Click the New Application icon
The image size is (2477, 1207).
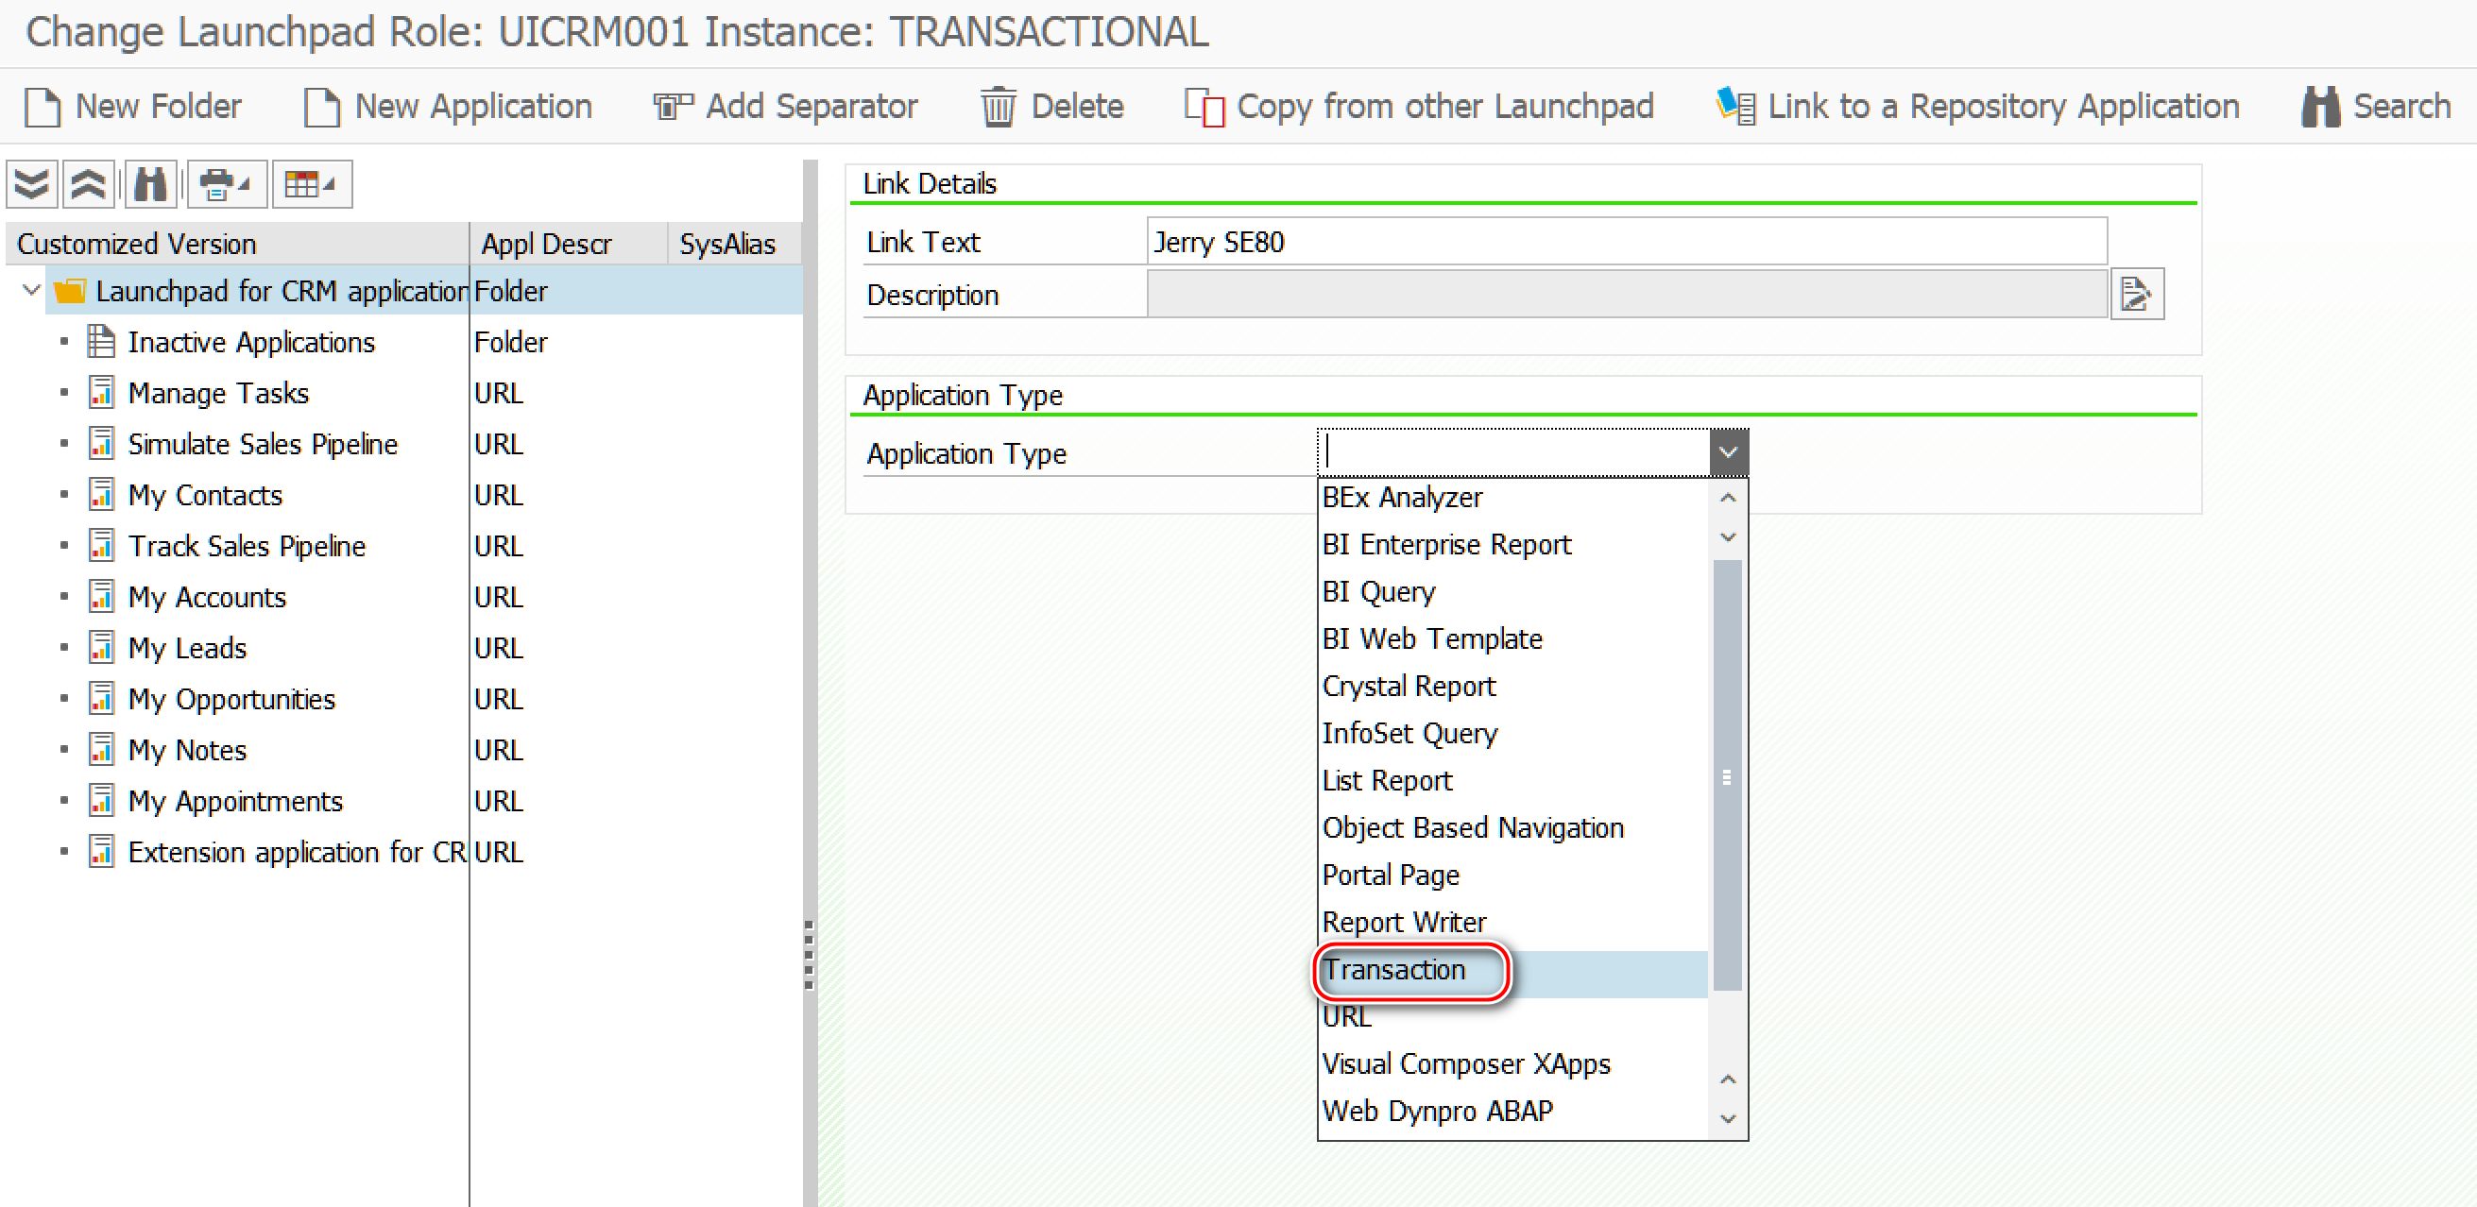pyautogui.click(x=321, y=107)
